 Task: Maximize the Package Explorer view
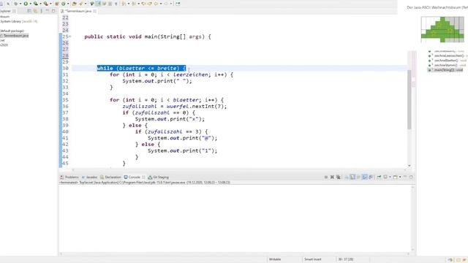[53, 11]
